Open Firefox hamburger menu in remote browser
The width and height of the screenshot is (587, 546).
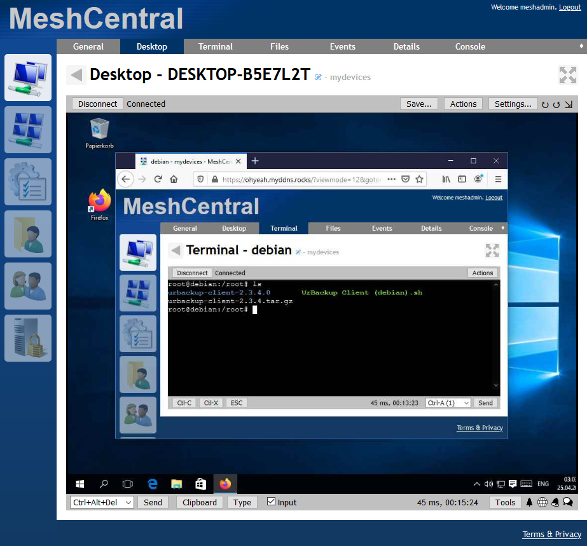[498, 179]
